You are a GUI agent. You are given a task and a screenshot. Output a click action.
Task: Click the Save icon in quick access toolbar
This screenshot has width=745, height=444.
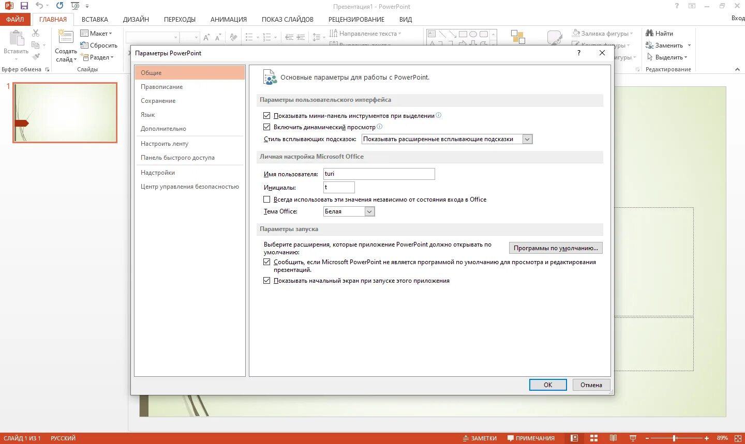[x=24, y=6]
